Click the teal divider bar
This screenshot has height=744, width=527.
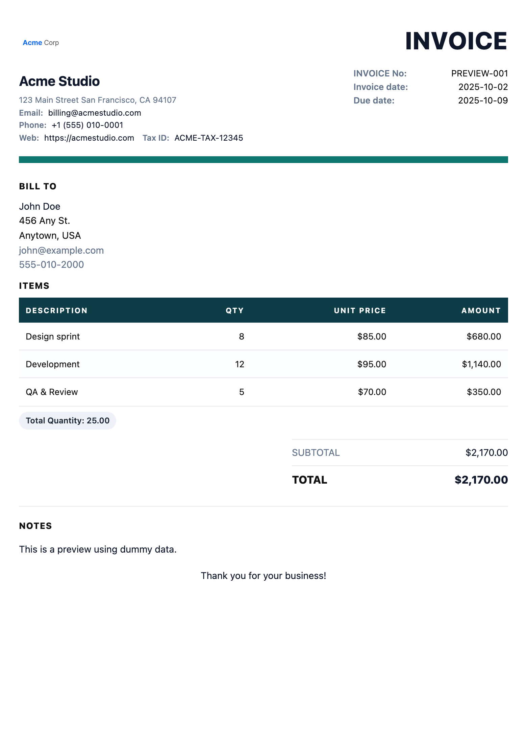263,160
